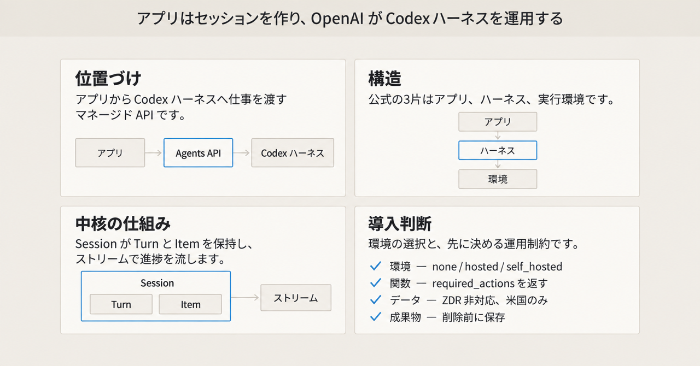Click the アプリ box in 位置づけ card

coord(110,152)
